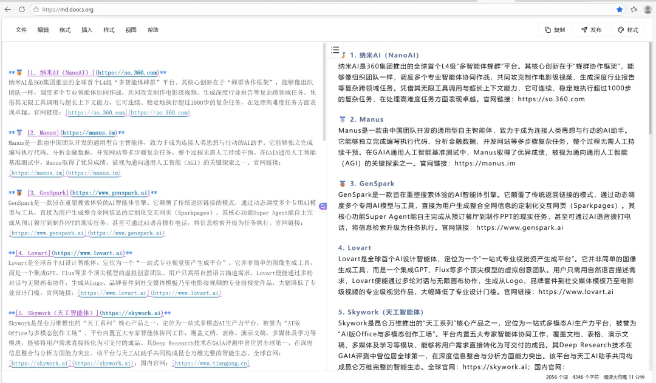Click the 2056 个词 word count

point(557,377)
